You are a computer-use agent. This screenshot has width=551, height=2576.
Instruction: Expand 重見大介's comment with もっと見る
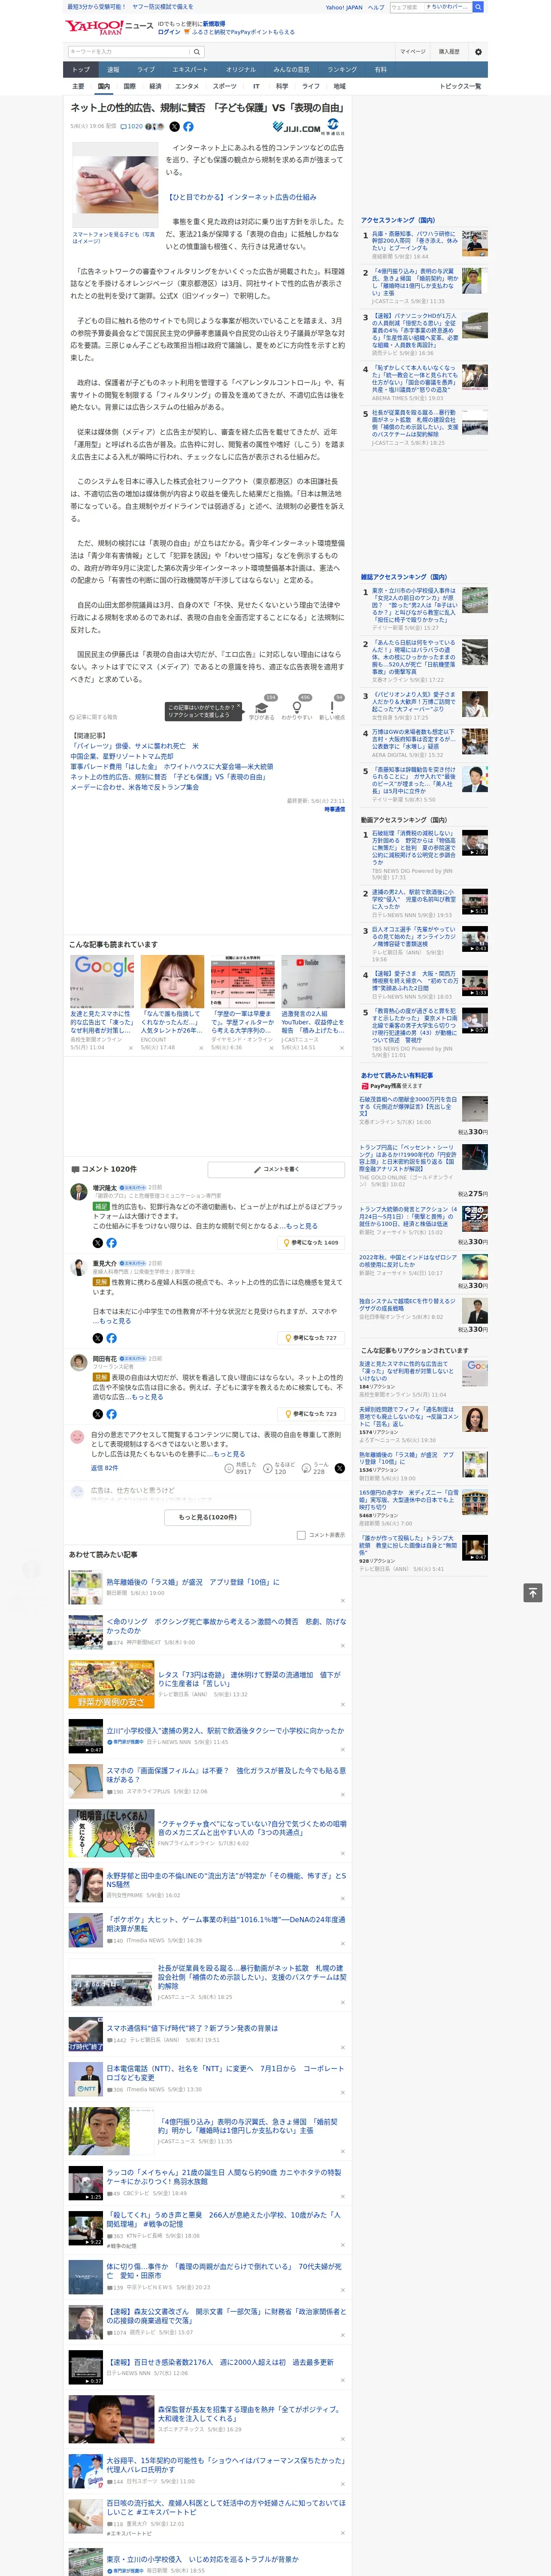pos(114,1321)
